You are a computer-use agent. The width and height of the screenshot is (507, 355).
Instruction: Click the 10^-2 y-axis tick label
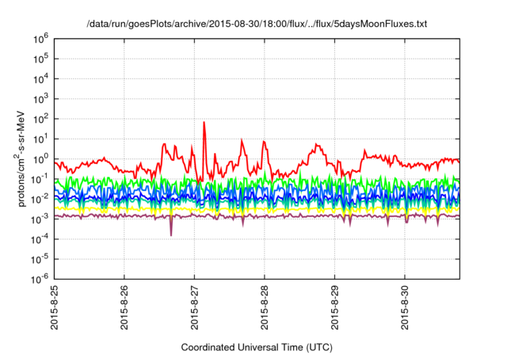point(40,200)
